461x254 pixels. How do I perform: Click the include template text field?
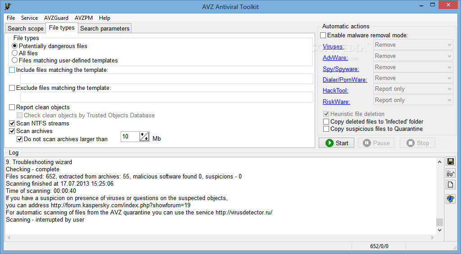167,79
